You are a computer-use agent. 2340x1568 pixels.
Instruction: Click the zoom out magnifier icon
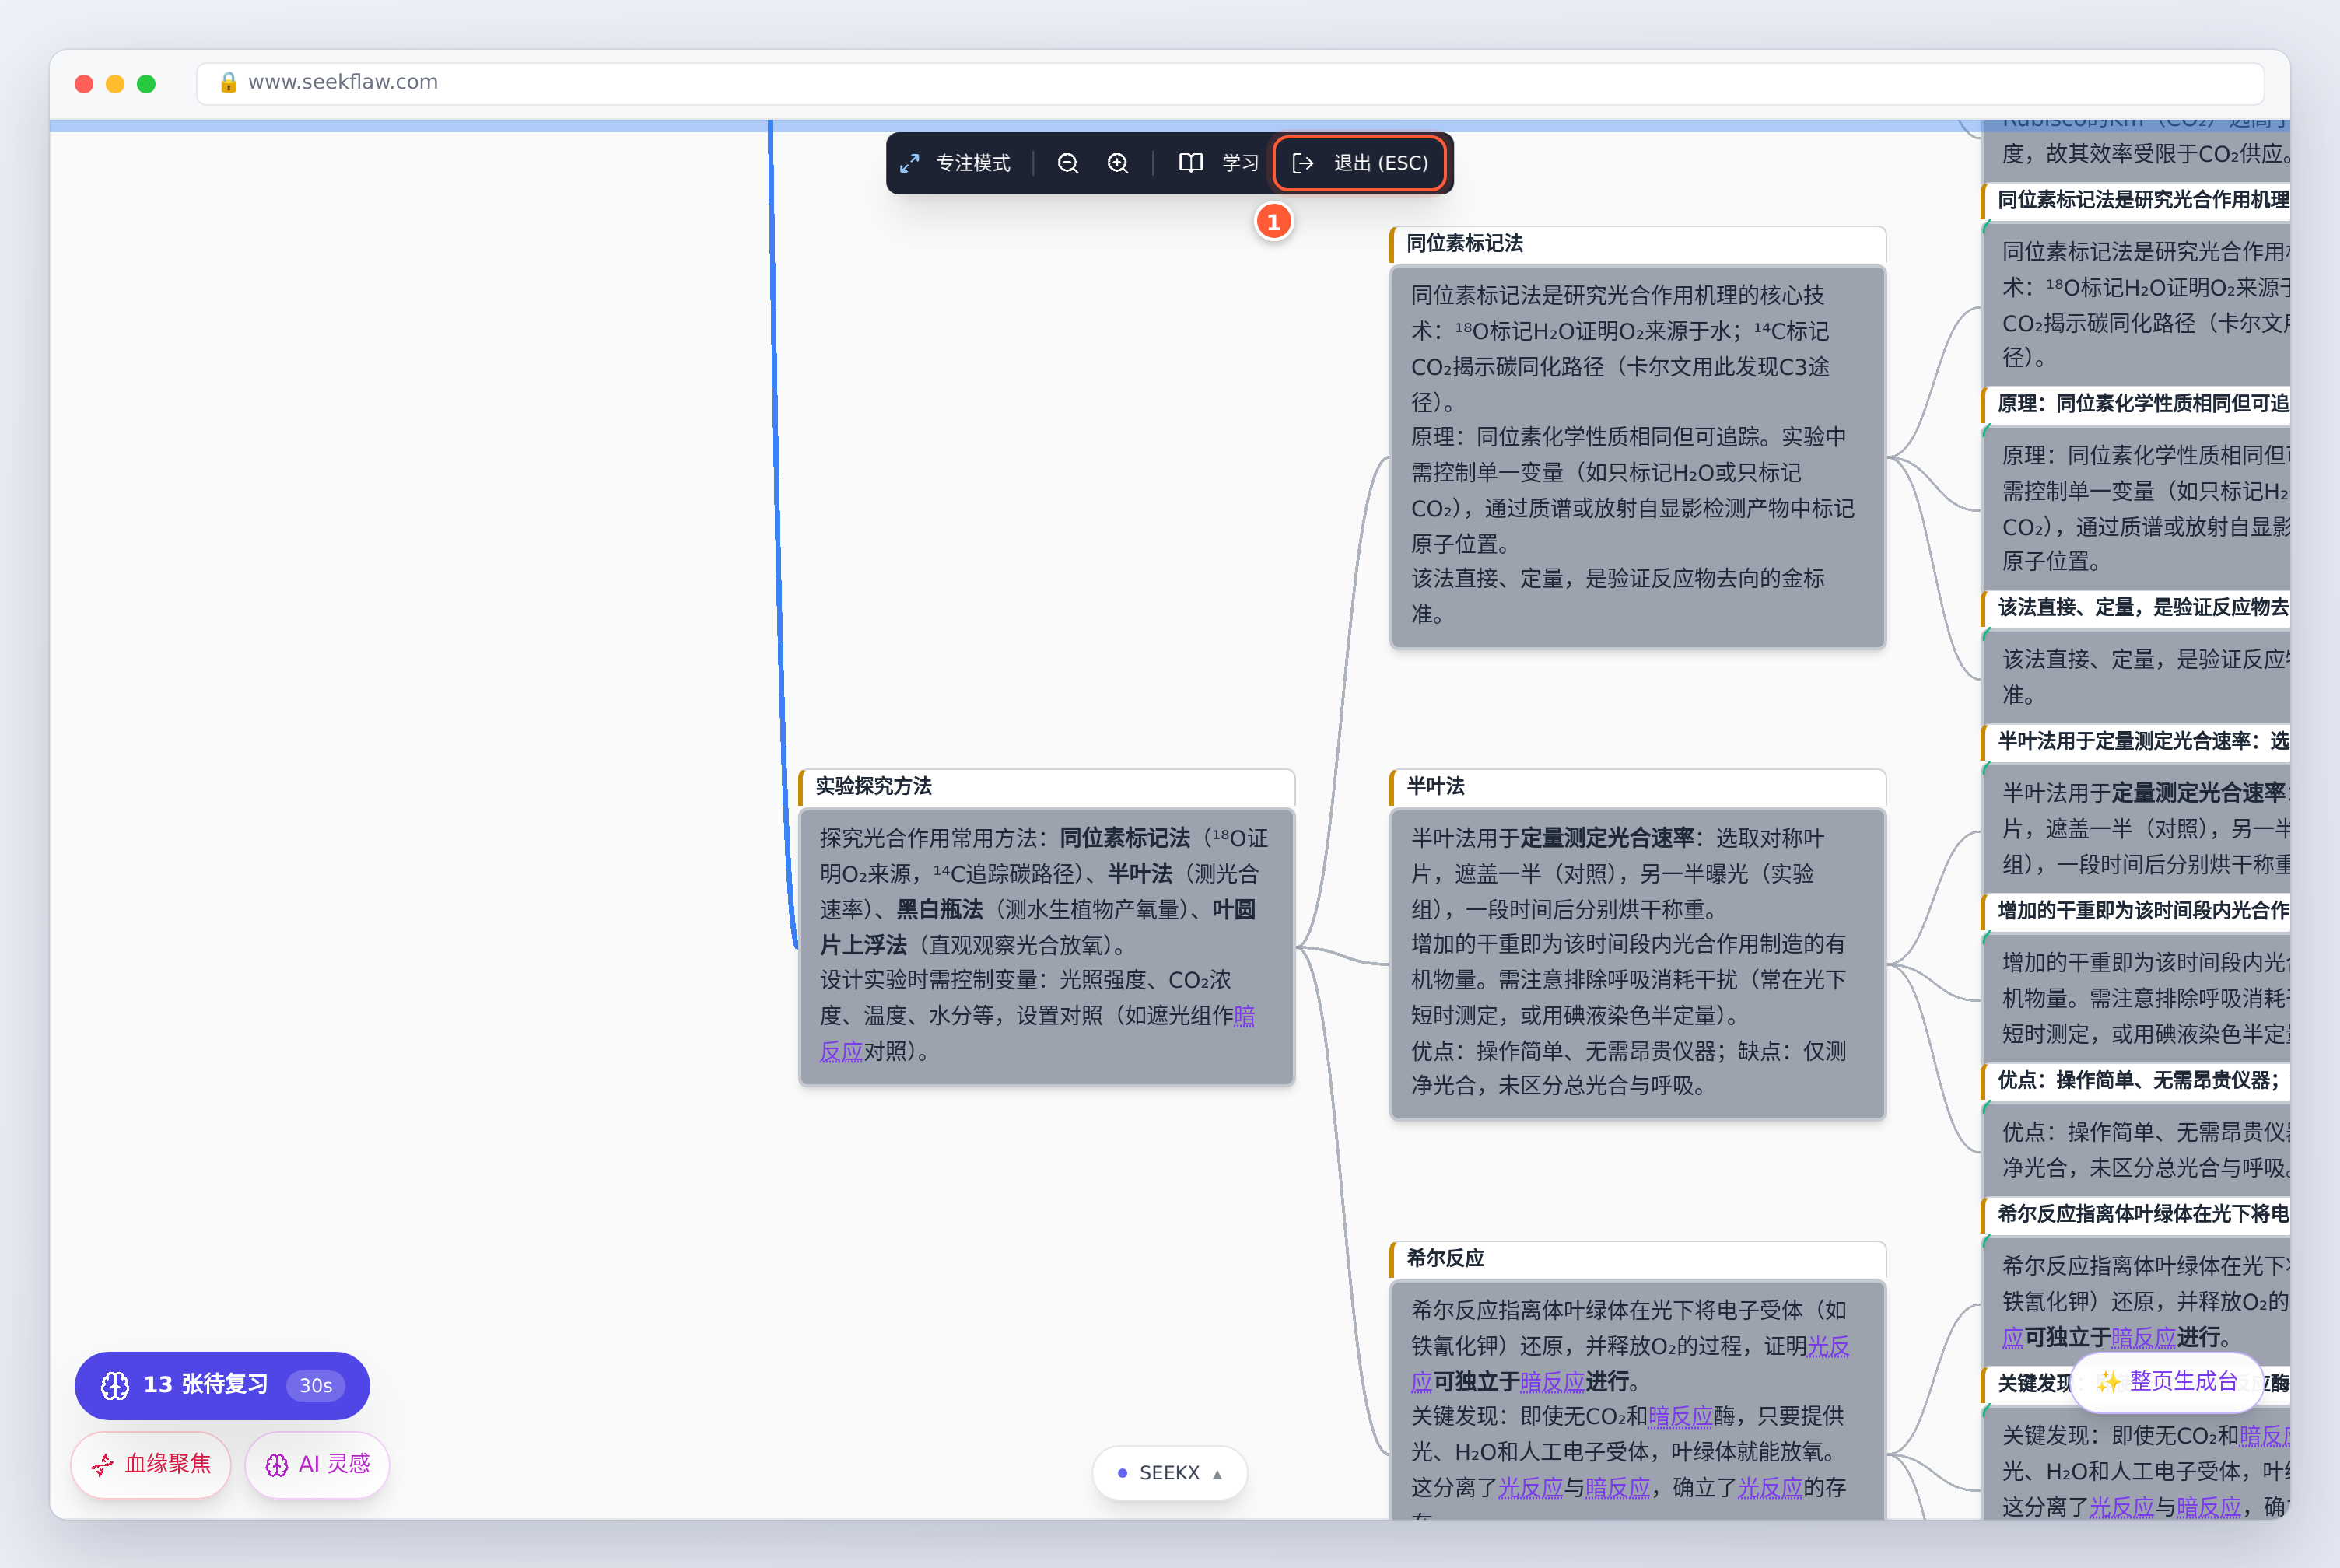[1067, 163]
